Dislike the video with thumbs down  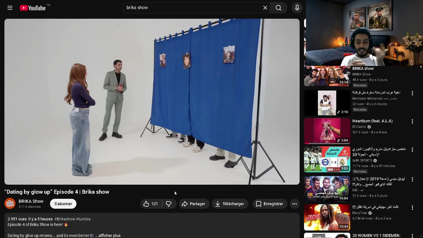pos(169,204)
